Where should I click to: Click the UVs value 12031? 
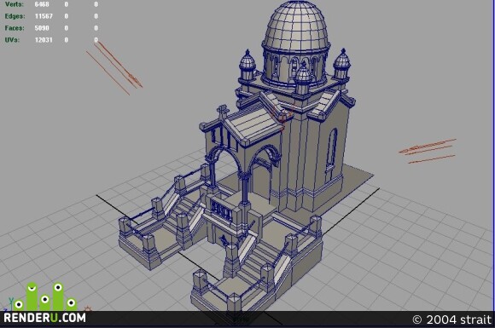[44, 40]
